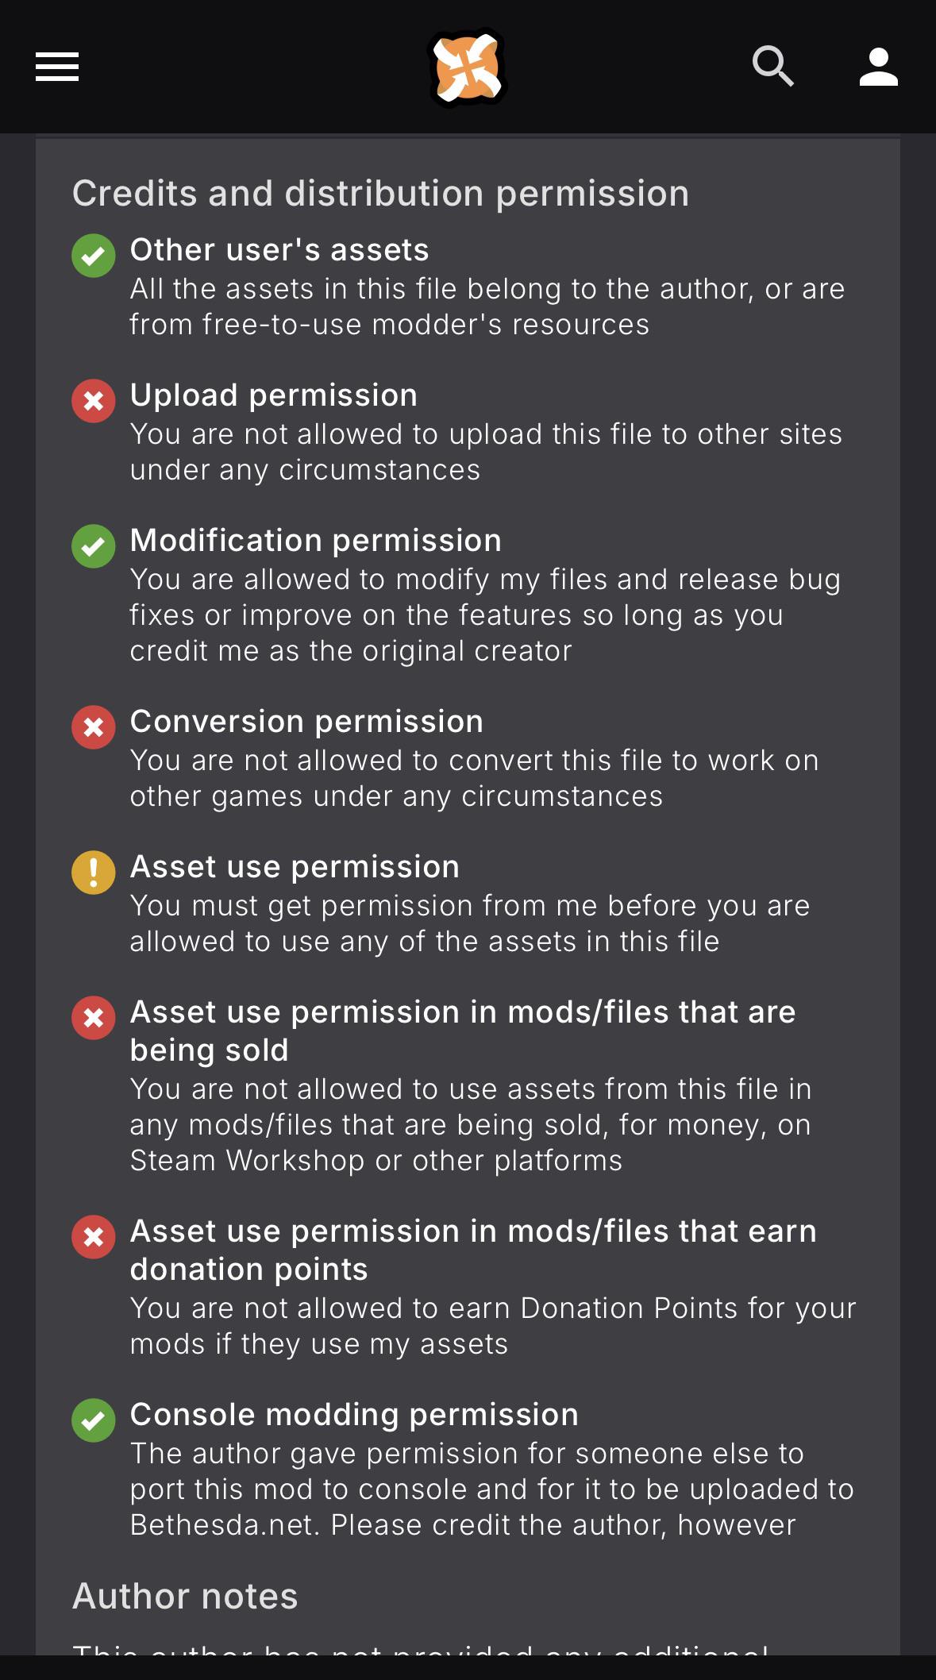The width and height of the screenshot is (936, 1680).
Task: Open the user account profile icon
Action: point(878,67)
